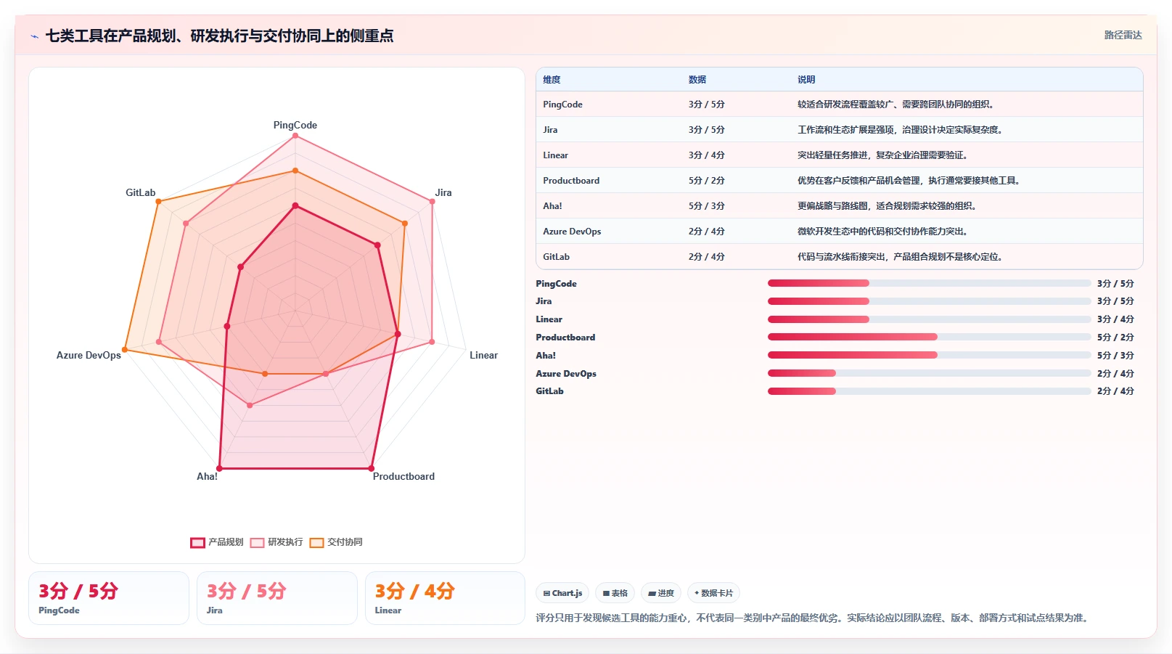Click the 数据卡片 tag chip
Image resolution: width=1172 pixels, height=654 pixels.
713,593
